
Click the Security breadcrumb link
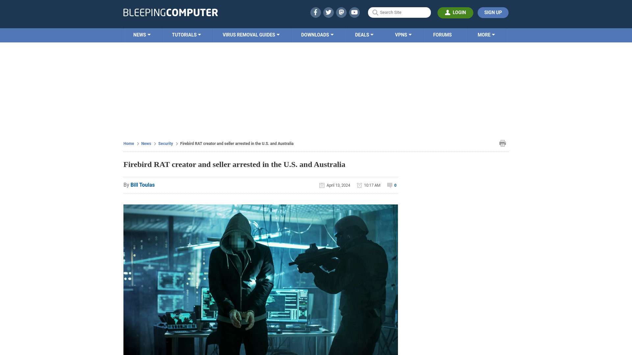pos(165,143)
